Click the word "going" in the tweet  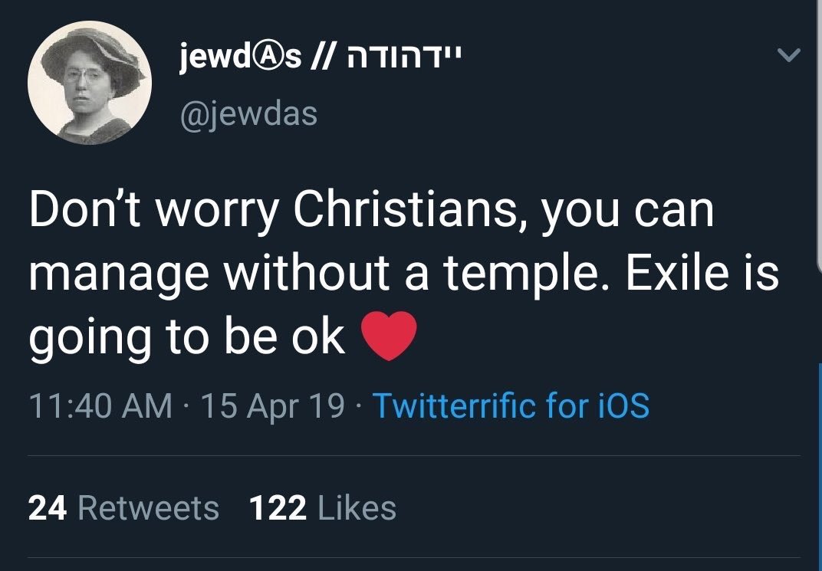pos(90,339)
